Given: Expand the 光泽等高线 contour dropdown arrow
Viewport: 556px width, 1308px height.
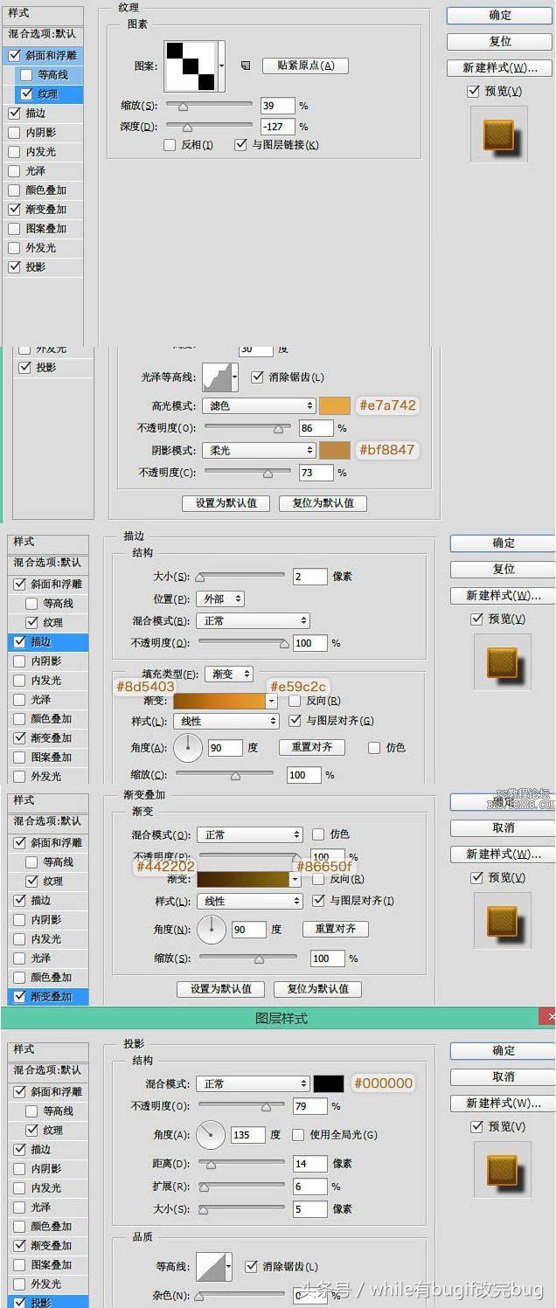Looking at the screenshot, I should pyautogui.click(x=234, y=377).
